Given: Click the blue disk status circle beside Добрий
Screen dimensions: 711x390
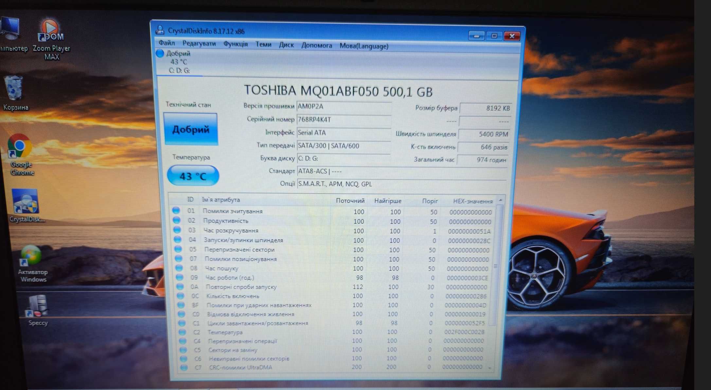Looking at the screenshot, I should [160, 53].
